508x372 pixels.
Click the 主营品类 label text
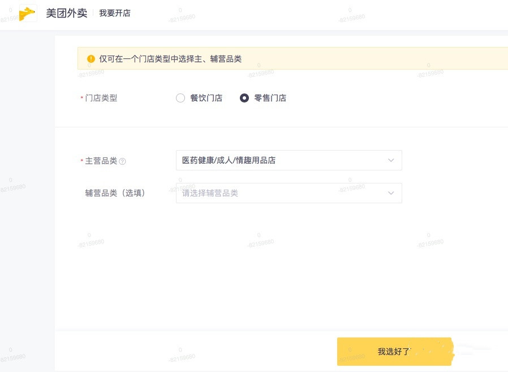coord(101,160)
